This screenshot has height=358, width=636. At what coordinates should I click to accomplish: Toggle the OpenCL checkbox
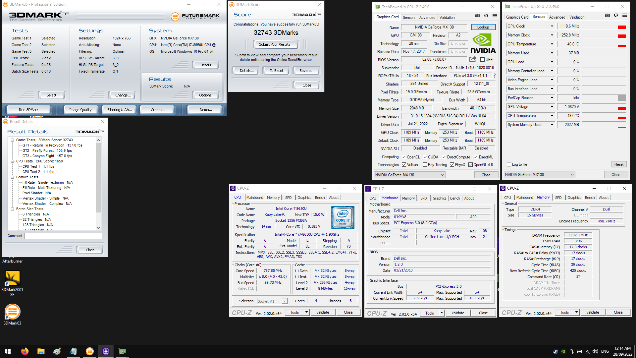click(x=404, y=157)
